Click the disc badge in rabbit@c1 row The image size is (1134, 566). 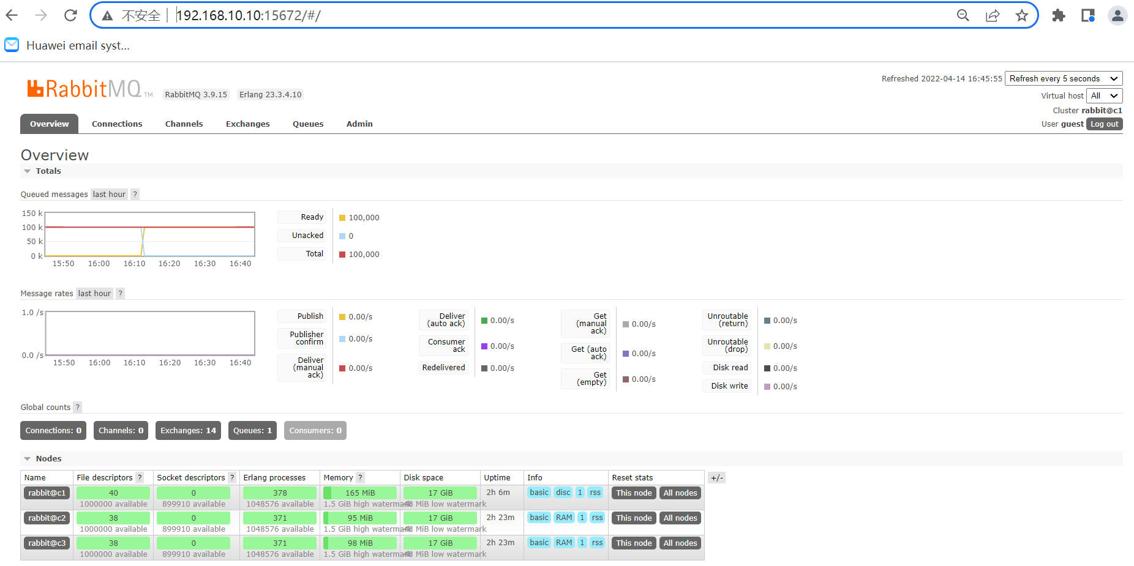tap(563, 493)
